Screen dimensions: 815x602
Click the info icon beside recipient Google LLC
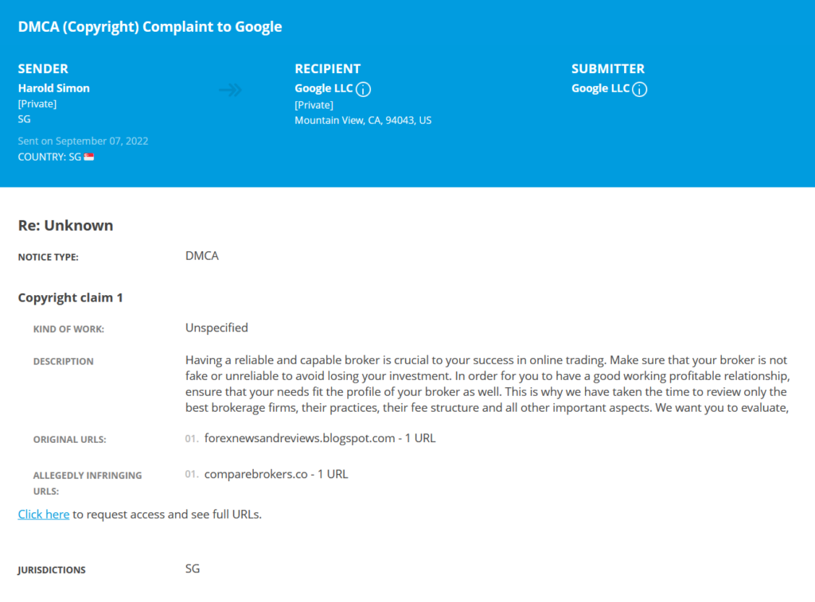tap(363, 89)
